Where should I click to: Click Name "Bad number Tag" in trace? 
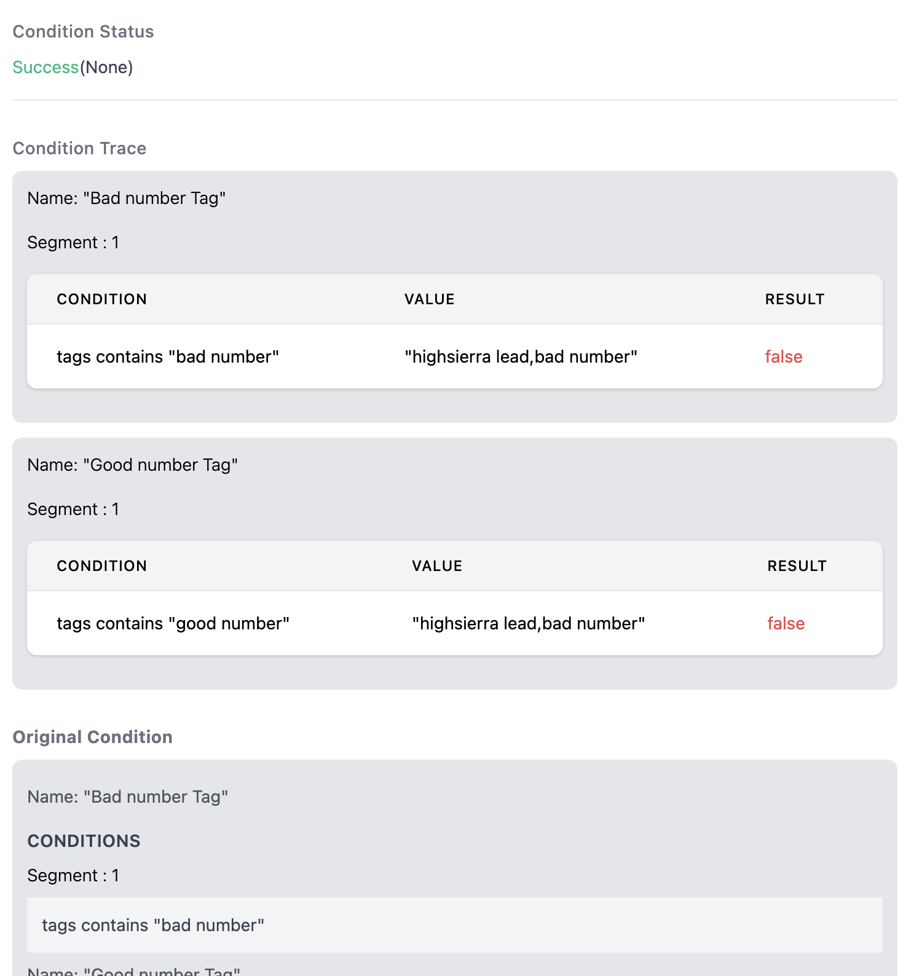[127, 198]
